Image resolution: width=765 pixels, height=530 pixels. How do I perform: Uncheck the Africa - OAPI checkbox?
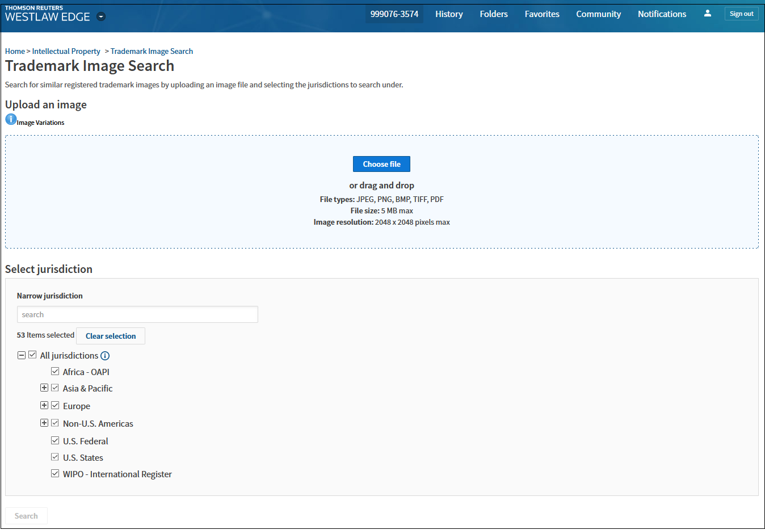(x=55, y=372)
